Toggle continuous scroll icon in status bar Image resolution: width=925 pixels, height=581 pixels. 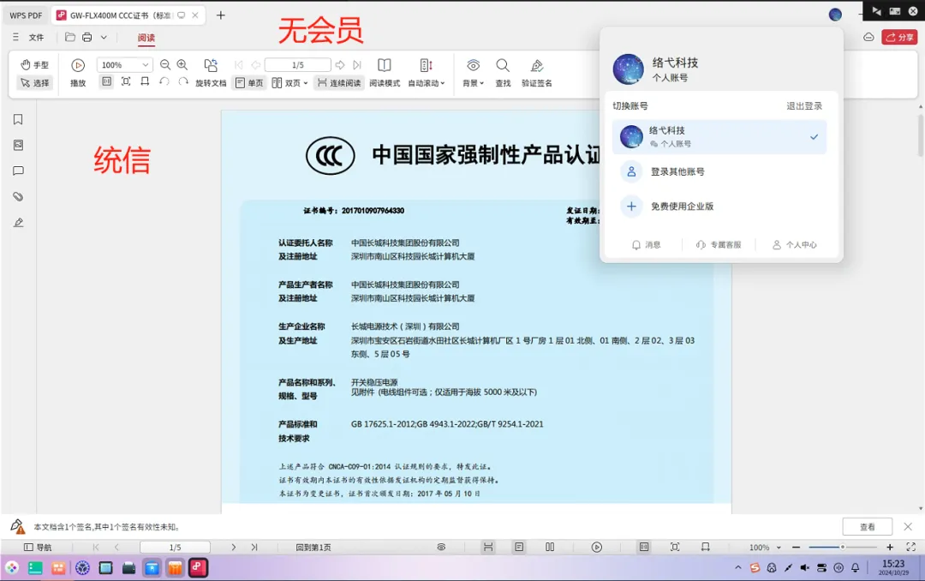(x=488, y=548)
